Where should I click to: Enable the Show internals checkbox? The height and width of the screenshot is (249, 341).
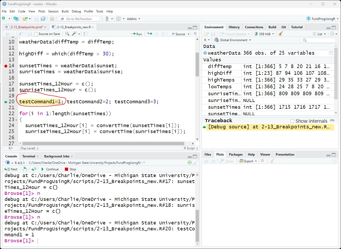pyautogui.click(x=292, y=121)
